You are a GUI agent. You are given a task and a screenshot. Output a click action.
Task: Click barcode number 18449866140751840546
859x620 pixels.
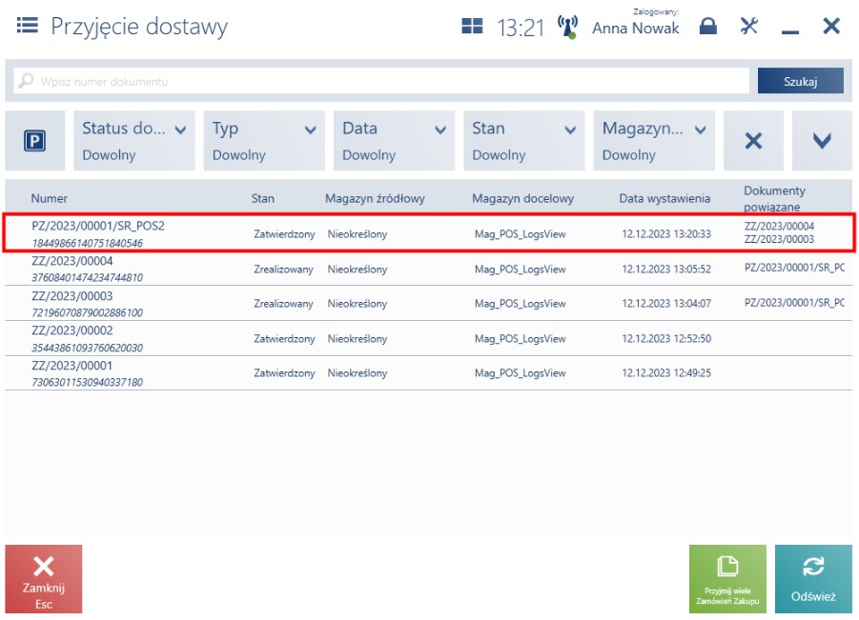(x=87, y=243)
